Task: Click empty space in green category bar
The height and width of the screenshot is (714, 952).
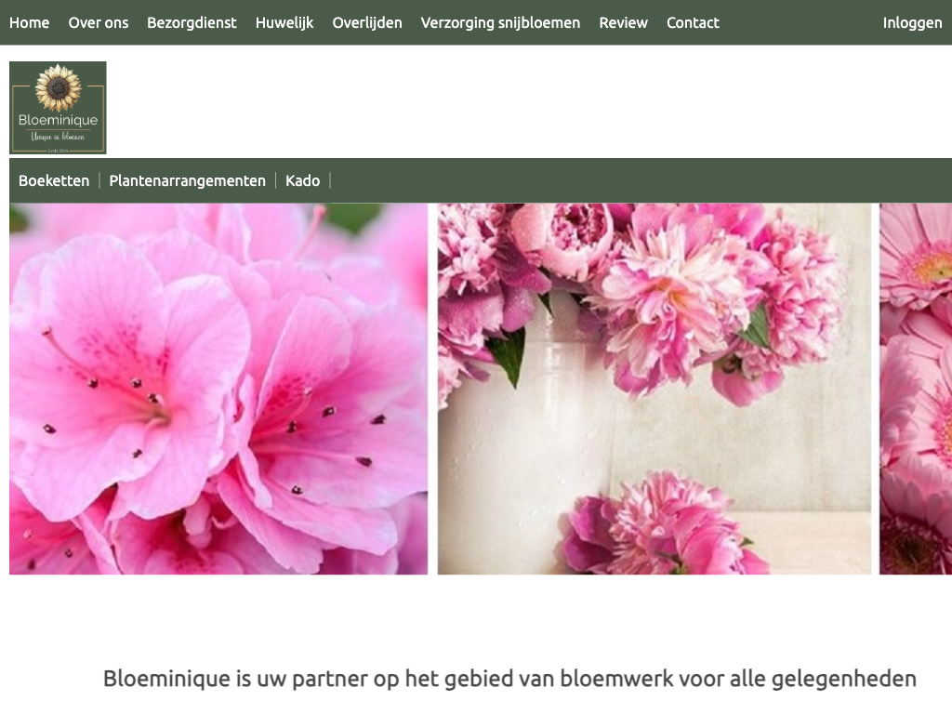Action: (x=638, y=180)
